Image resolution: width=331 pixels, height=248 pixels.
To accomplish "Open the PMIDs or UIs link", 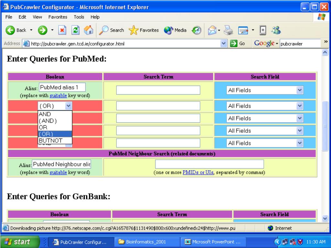I will (198, 172).
